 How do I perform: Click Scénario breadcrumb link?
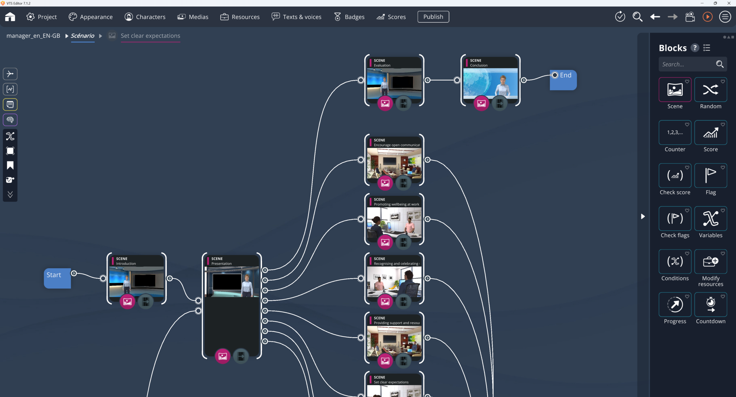pos(83,36)
